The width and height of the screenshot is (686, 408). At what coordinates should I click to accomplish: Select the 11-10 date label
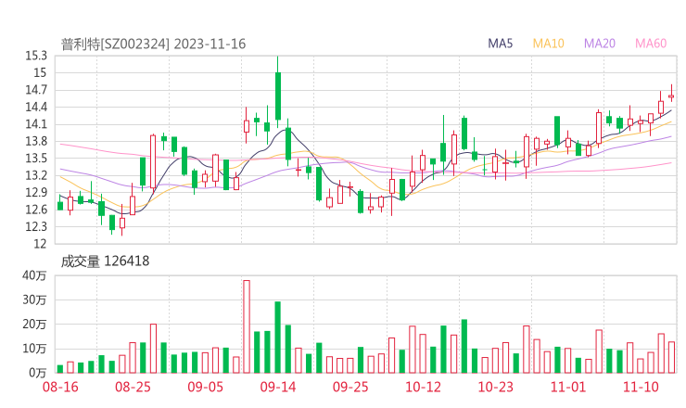click(641, 387)
